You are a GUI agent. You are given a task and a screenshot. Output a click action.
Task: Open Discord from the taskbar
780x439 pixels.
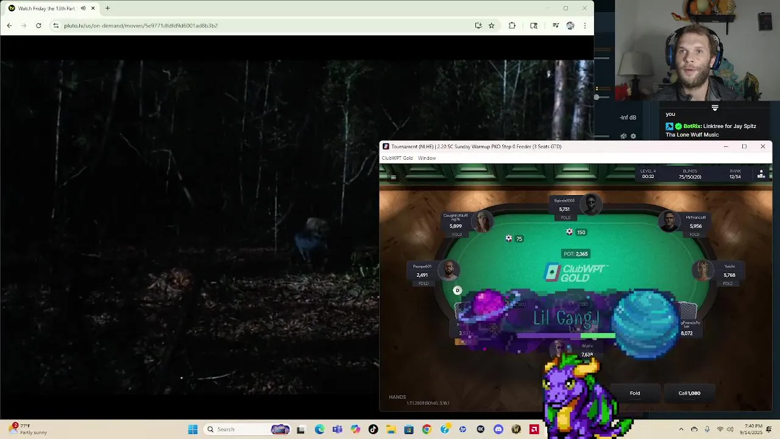point(498,429)
